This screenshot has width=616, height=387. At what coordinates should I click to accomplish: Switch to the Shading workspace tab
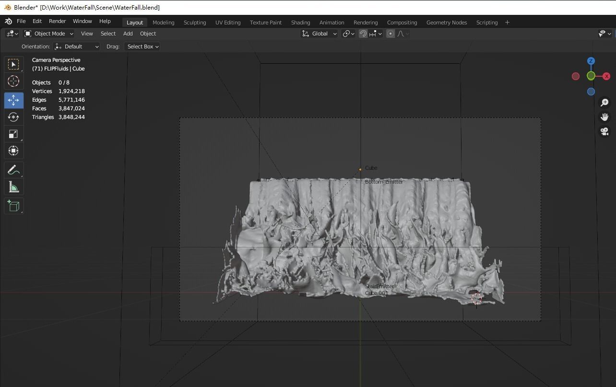(300, 23)
